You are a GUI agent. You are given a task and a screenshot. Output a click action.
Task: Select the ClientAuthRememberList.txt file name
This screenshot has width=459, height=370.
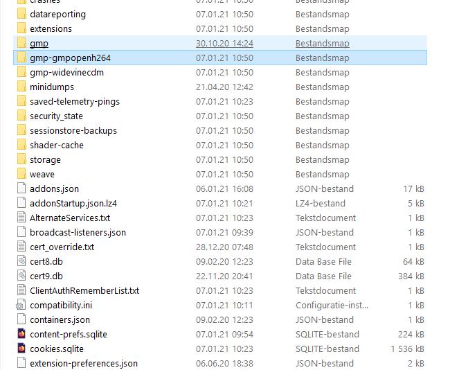(x=84, y=290)
